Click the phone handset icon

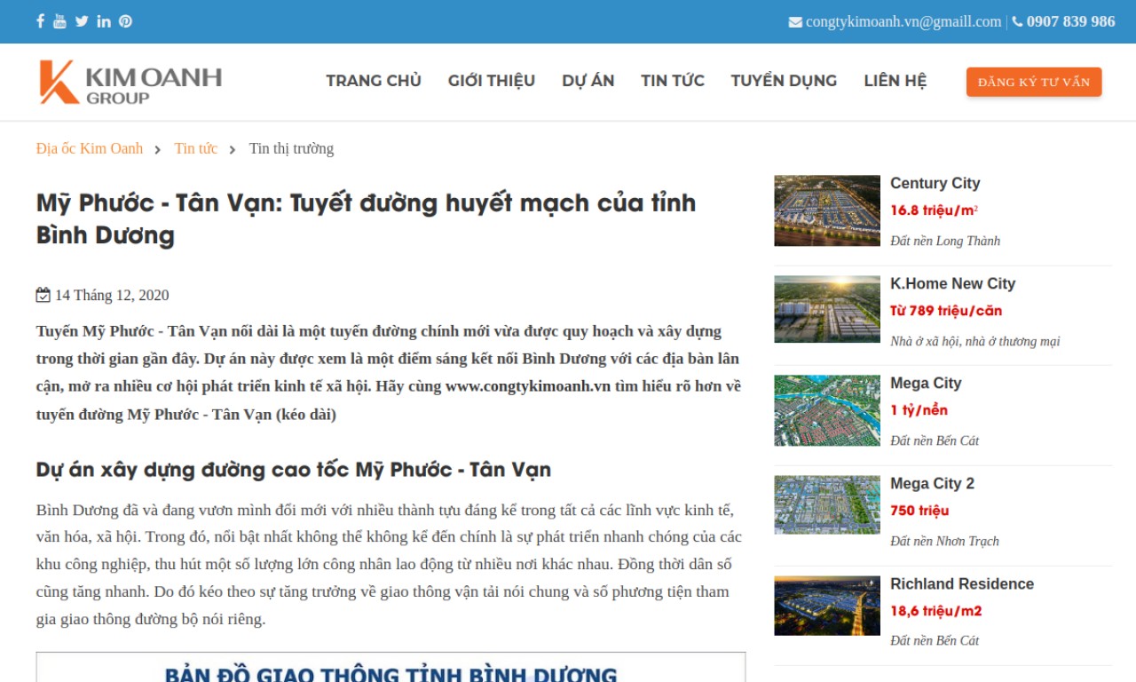pos(1017,21)
